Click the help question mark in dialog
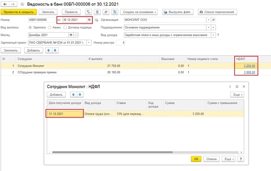Screen dimensions: 271x171 point(241,159)
